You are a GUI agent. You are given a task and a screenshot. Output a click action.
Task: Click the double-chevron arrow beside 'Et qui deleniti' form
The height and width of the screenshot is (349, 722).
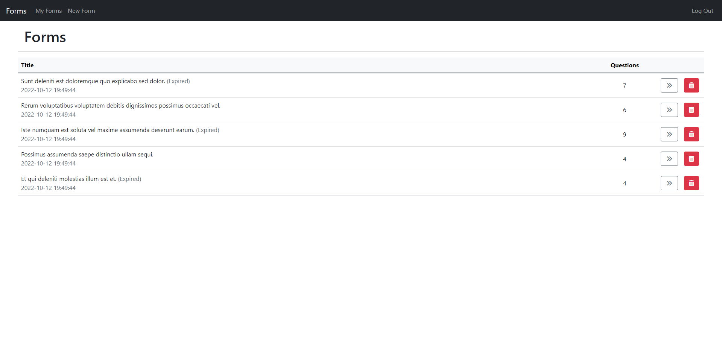(x=669, y=183)
